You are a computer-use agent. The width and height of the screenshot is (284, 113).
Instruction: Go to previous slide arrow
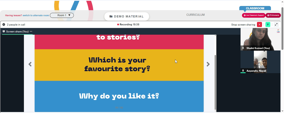[x=30, y=64]
